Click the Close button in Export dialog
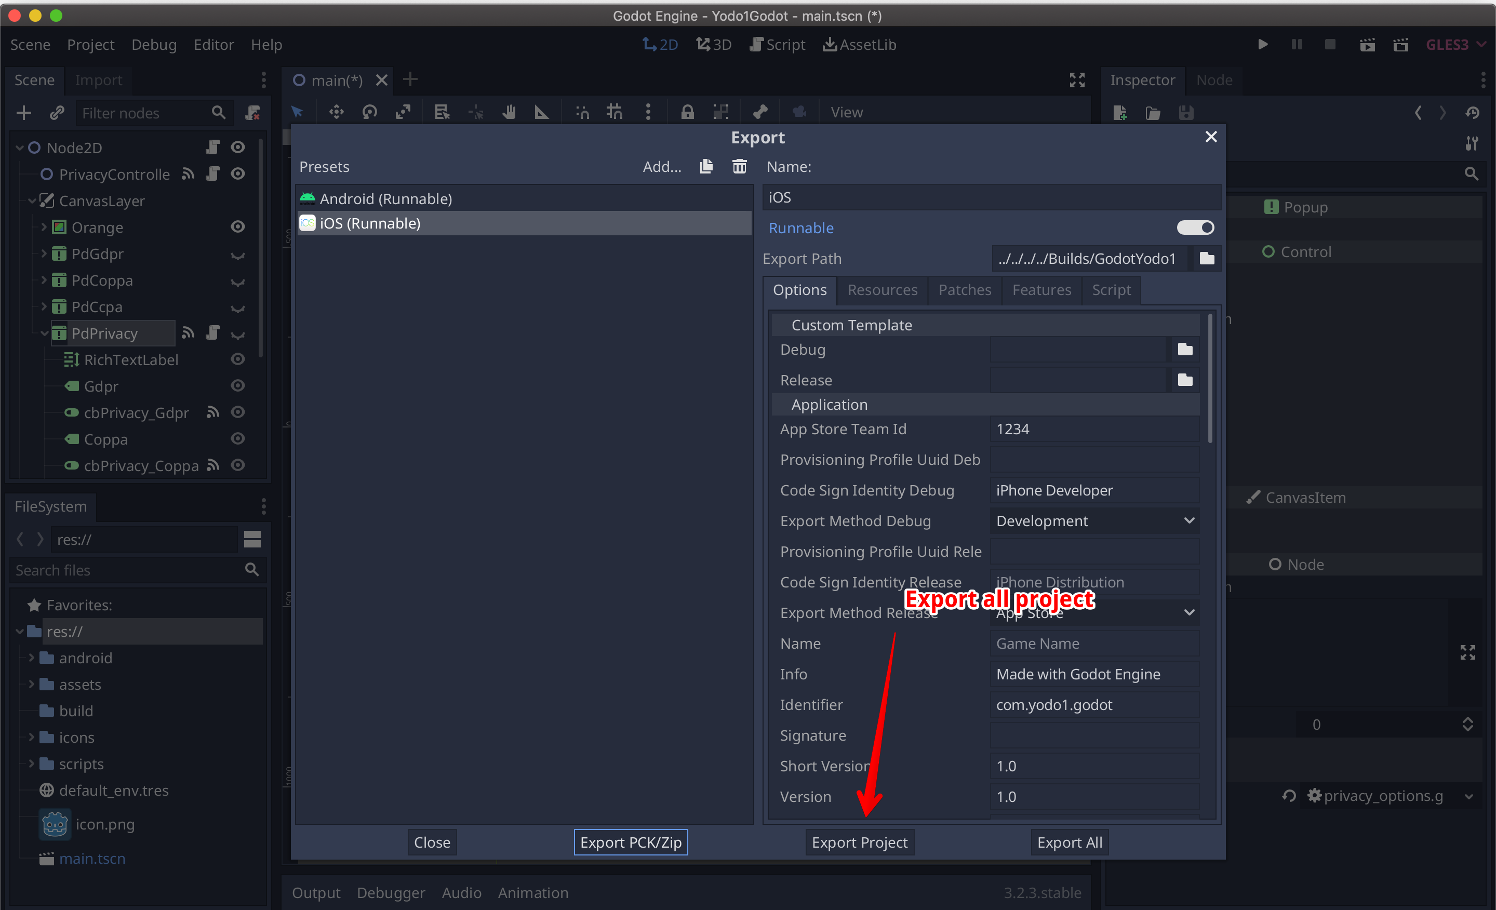Image resolution: width=1496 pixels, height=910 pixels. click(x=432, y=842)
